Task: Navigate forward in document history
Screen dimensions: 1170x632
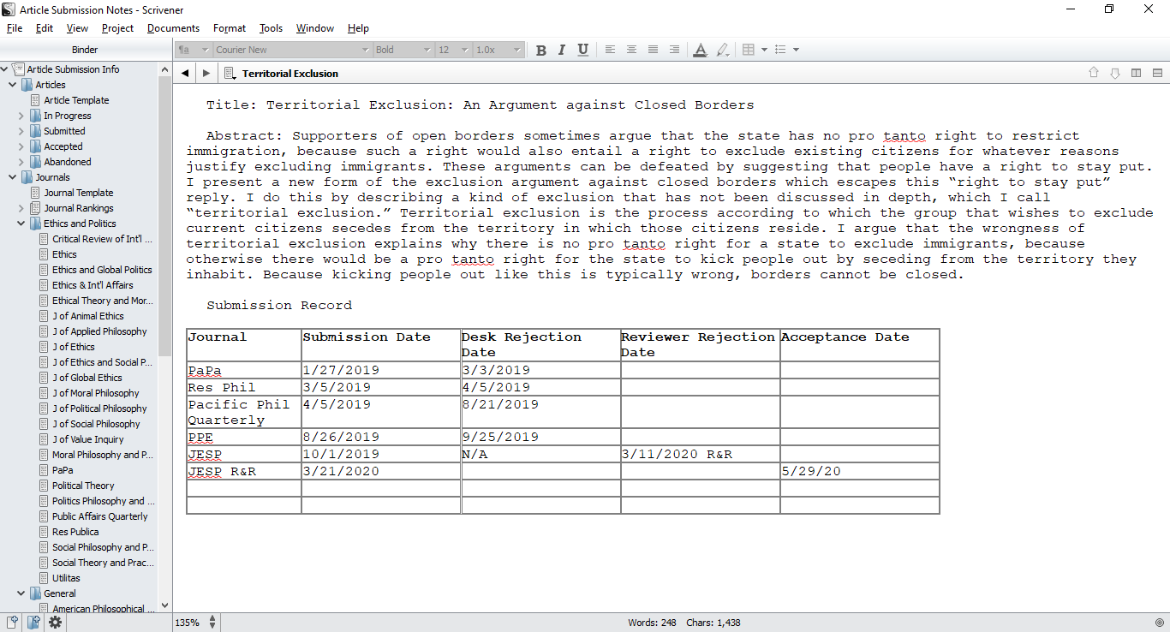Action: 206,74
